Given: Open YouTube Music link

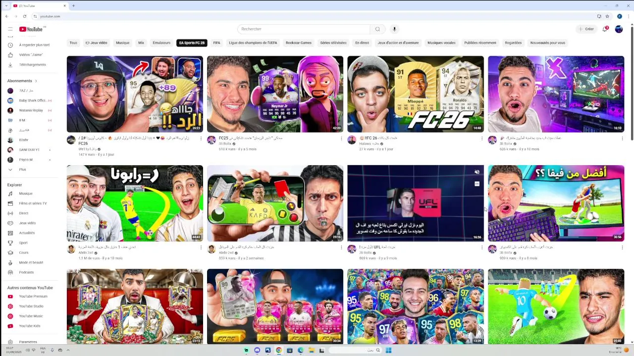Looking at the screenshot, I should (30, 316).
